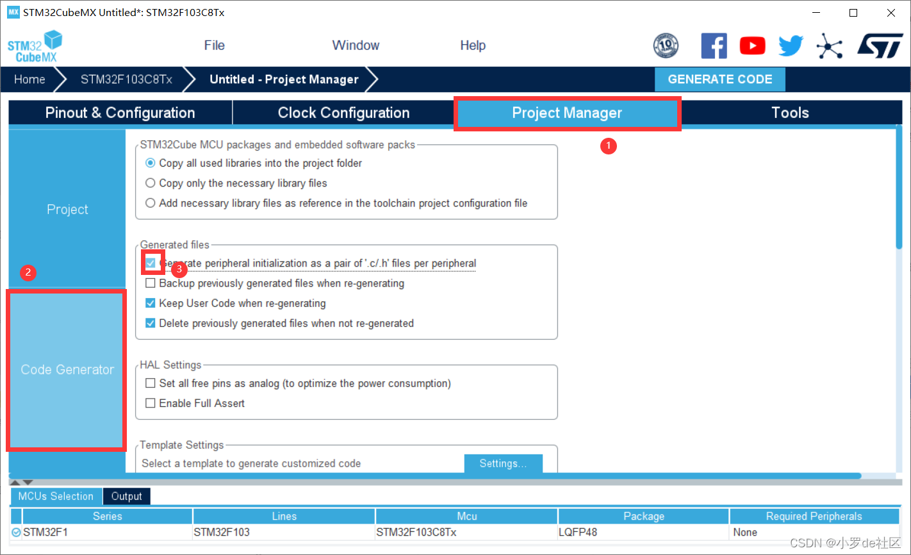The width and height of the screenshot is (911, 555).
Task: Sort by Required Peripherals column header
Action: click(x=814, y=516)
